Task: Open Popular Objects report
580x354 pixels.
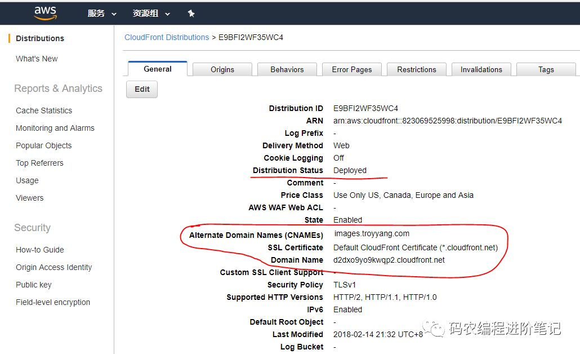Action: point(44,145)
